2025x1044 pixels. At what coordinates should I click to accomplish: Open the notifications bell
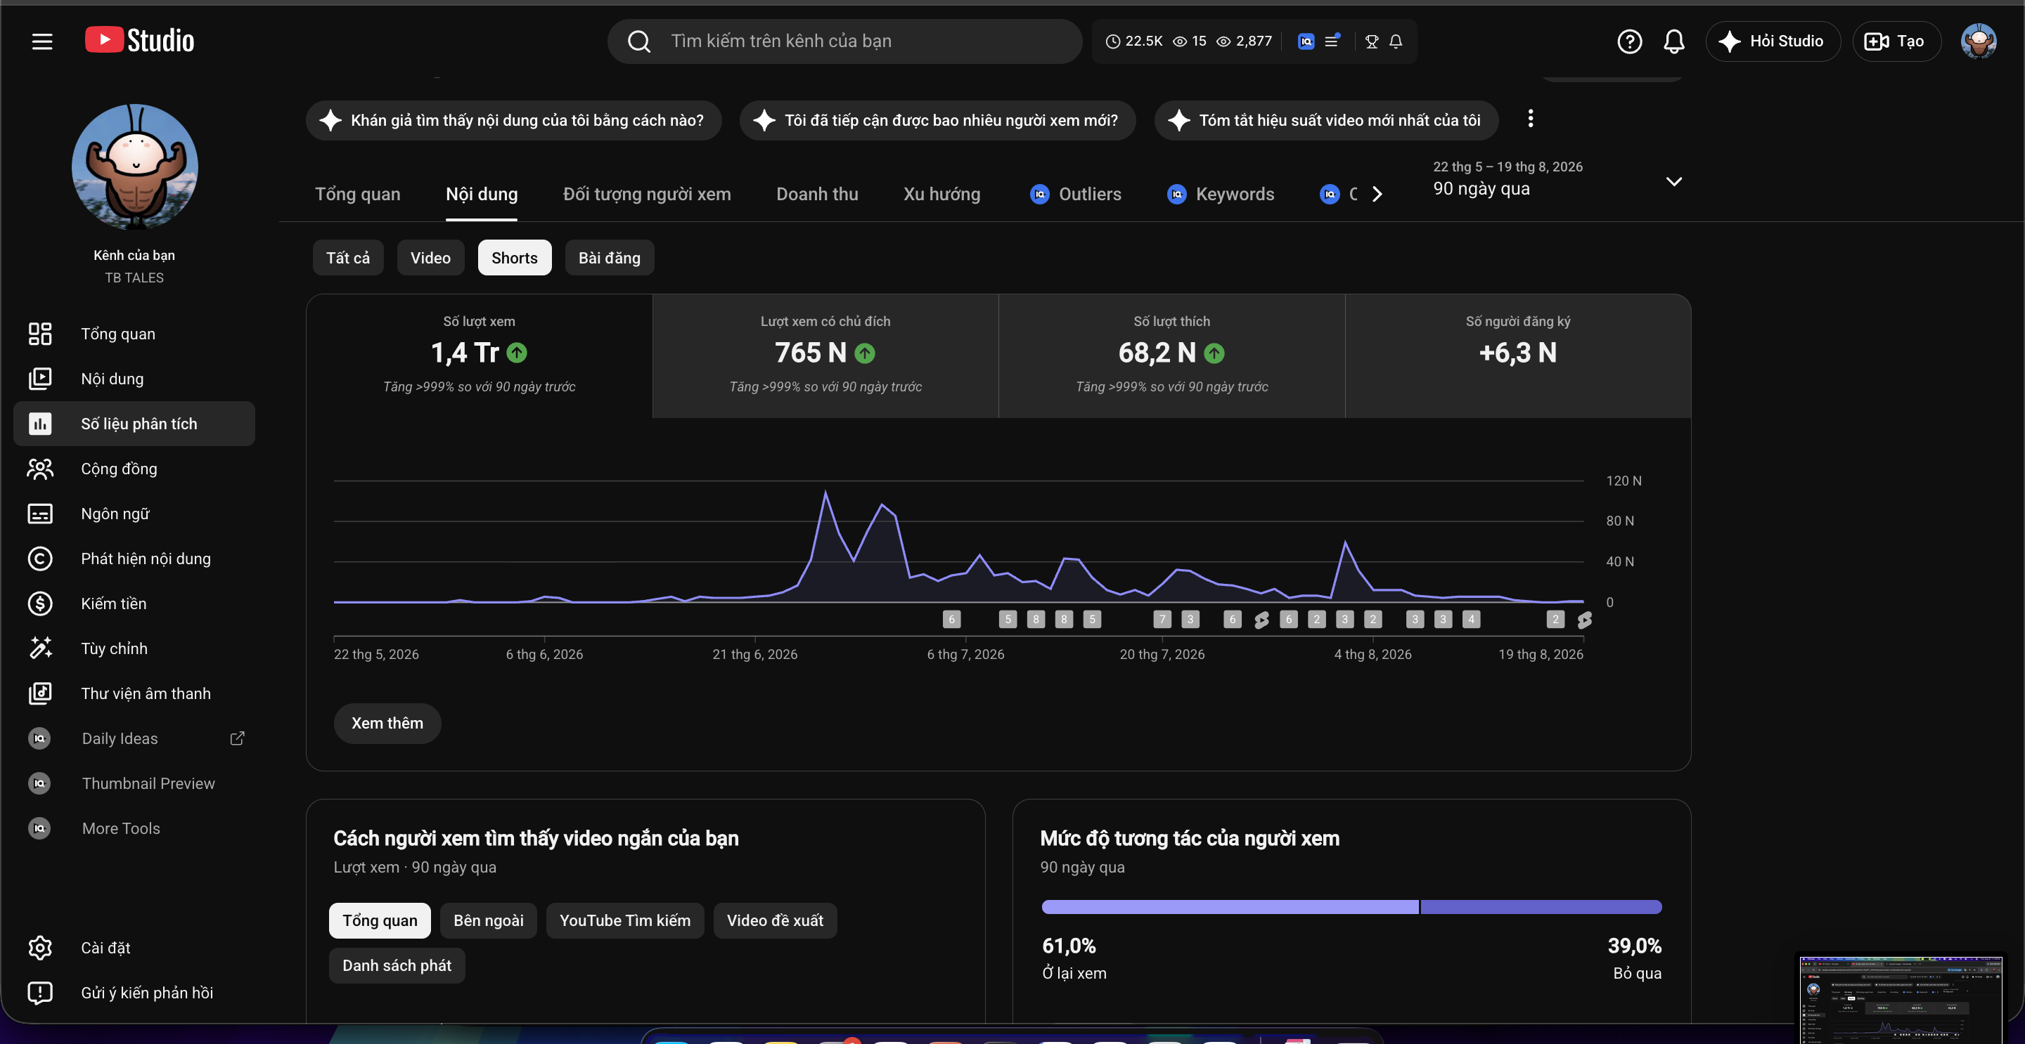[1673, 41]
